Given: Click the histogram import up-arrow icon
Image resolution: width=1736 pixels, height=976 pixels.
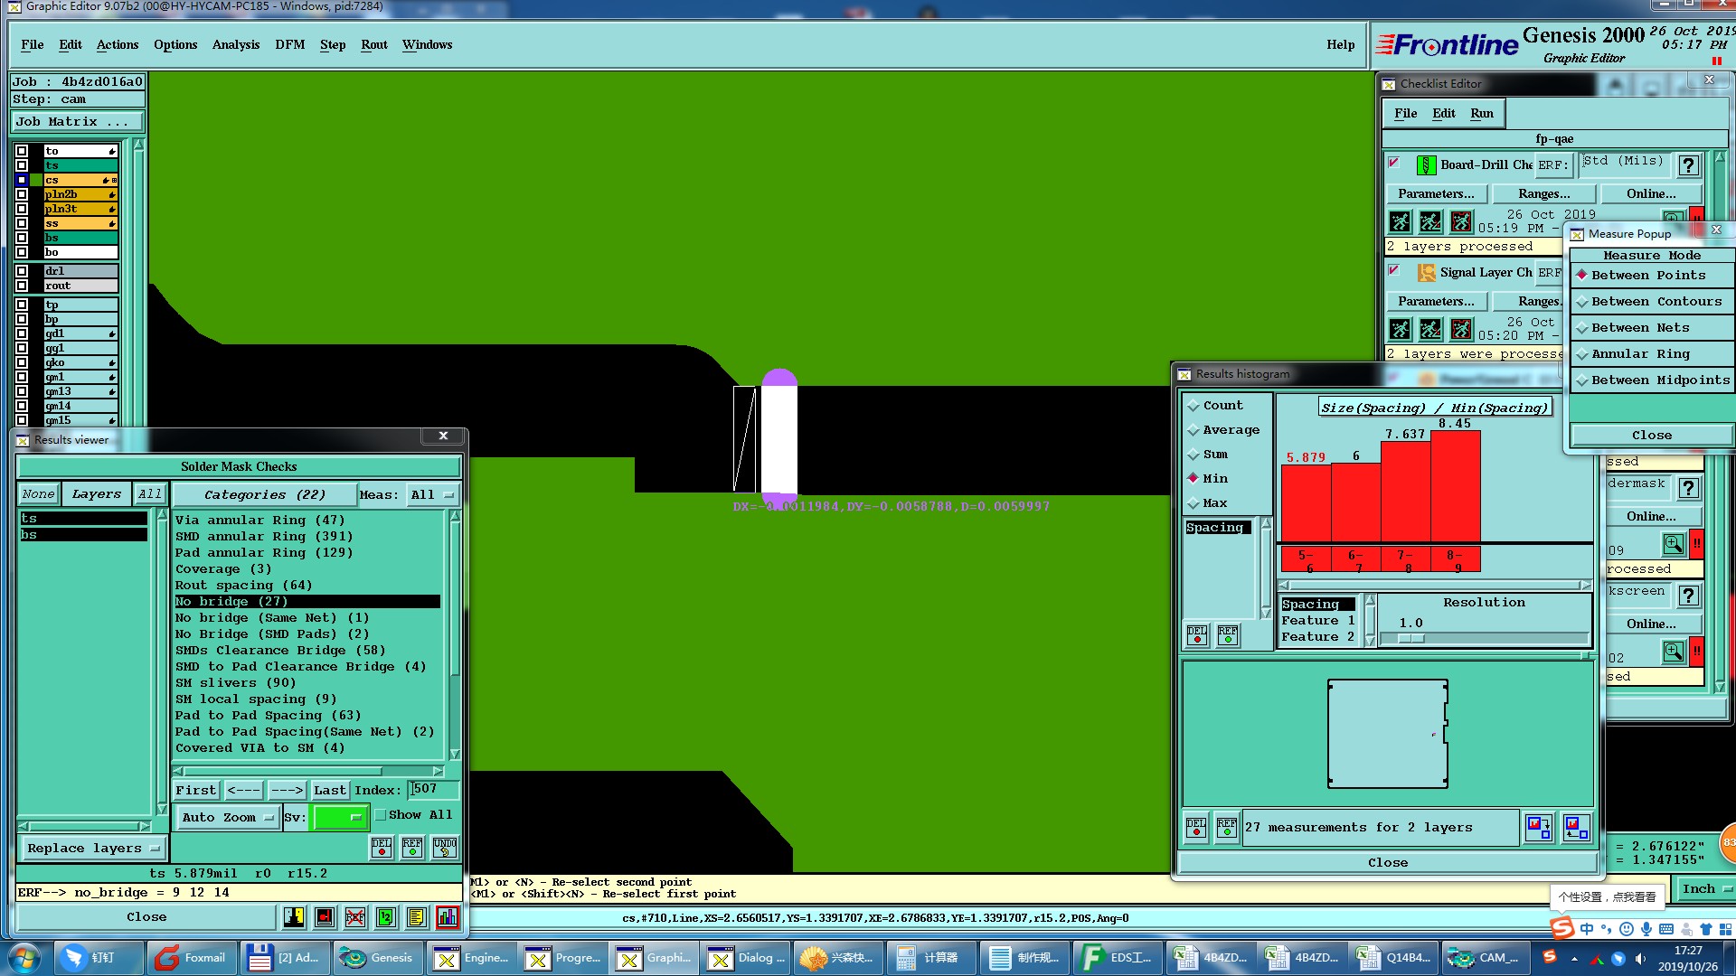Looking at the screenshot, I should [x=1576, y=827].
